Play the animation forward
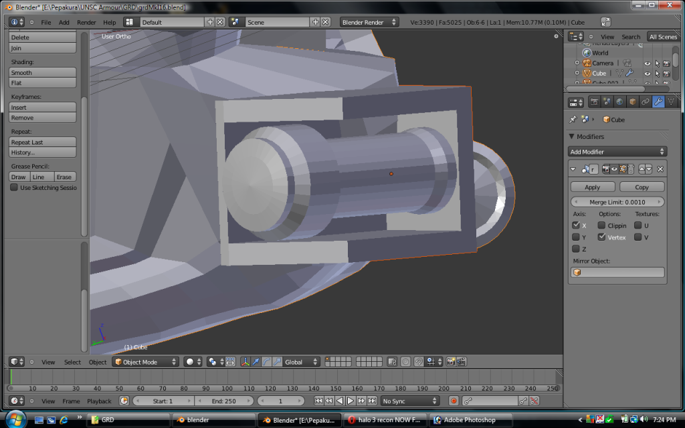Image resolution: width=685 pixels, height=428 pixels. pyautogui.click(x=351, y=401)
